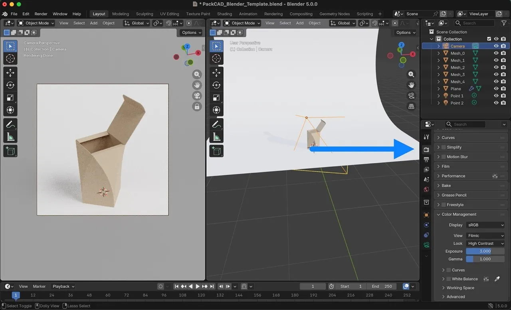Adjust the Exposure slider
Image resolution: width=511 pixels, height=310 pixels.
[485, 251]
